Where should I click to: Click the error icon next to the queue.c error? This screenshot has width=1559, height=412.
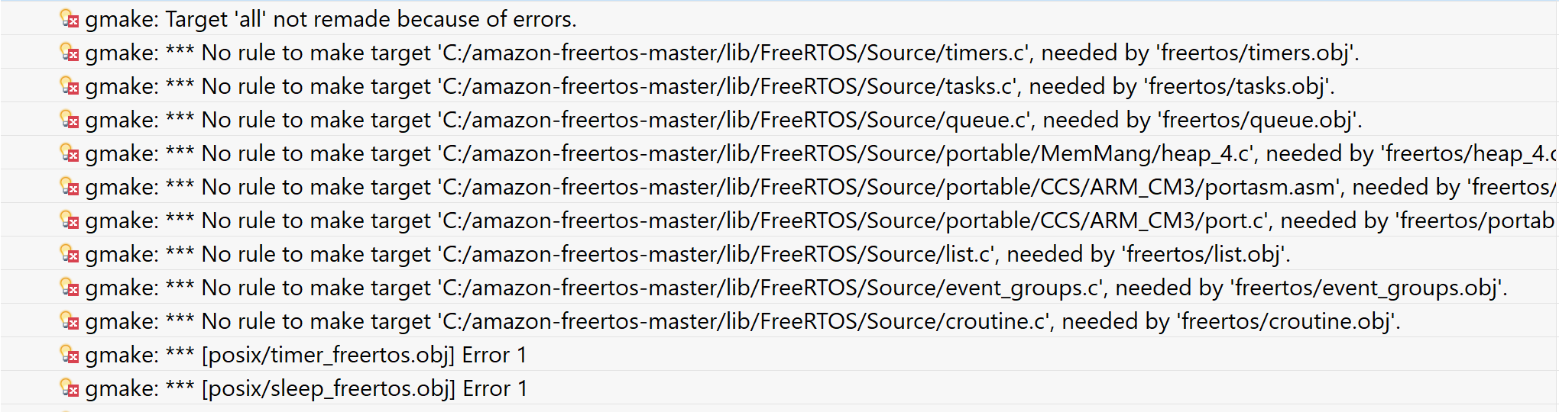coord(70,120)
